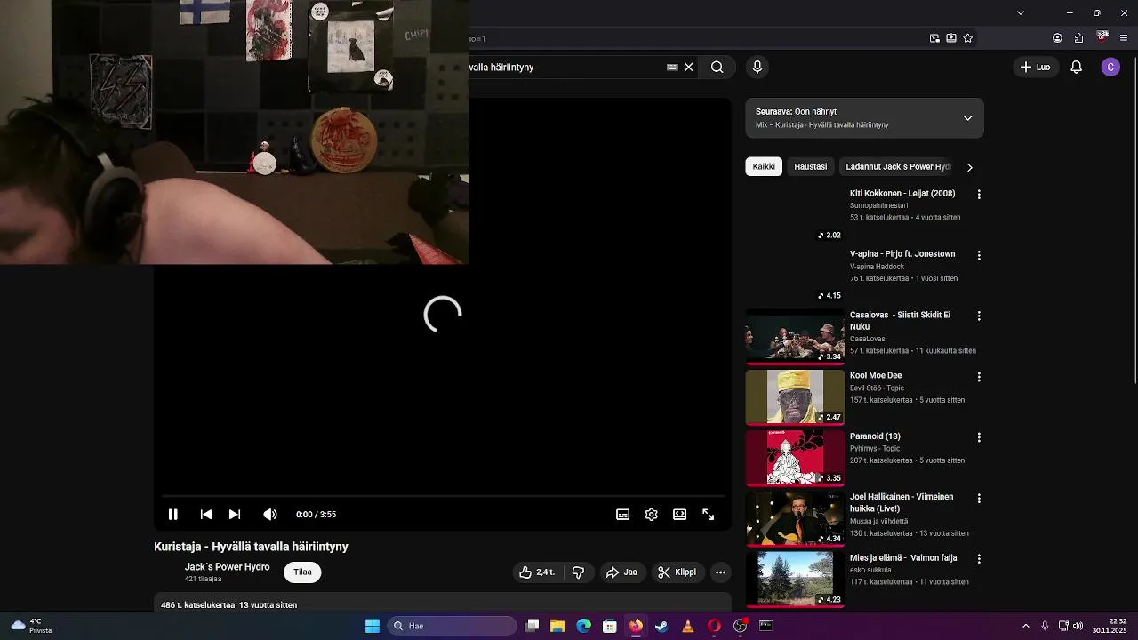
Task: Open the weather widget showing Pilvistä
Action: pos(29,626)
